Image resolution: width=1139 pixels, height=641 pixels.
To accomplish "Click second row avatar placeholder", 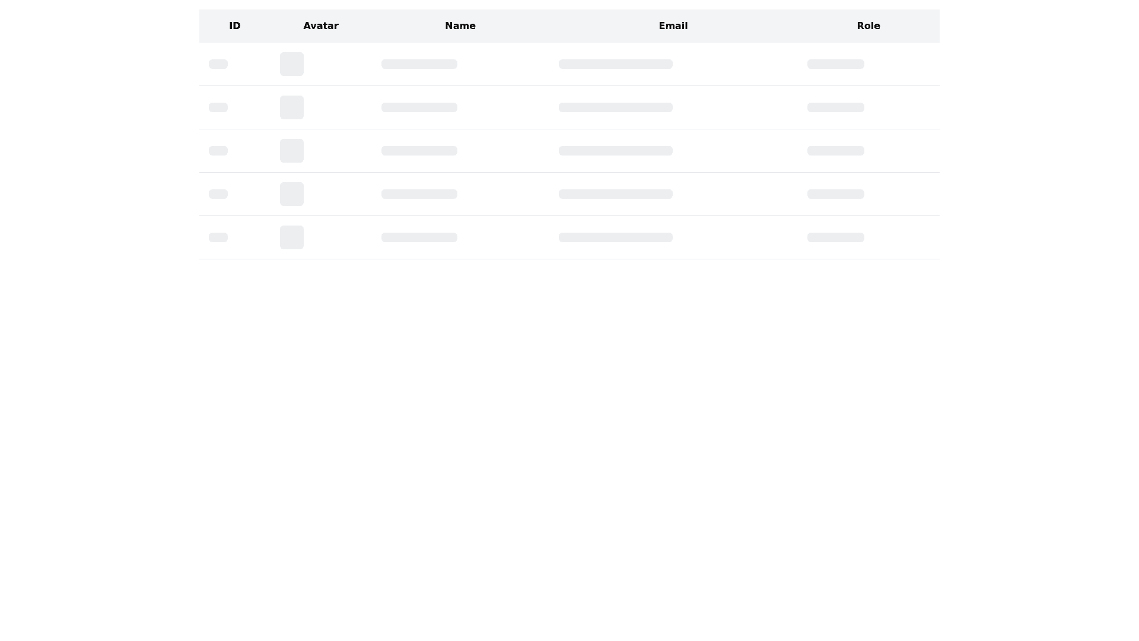I will coord(292,107).
